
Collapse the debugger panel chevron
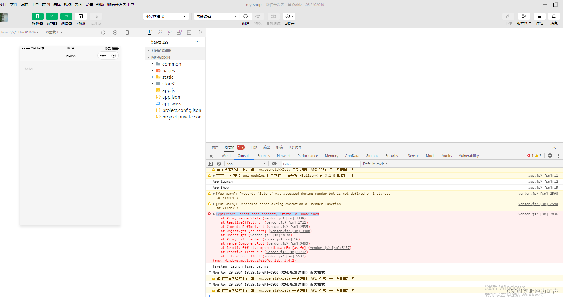(554, 148)
